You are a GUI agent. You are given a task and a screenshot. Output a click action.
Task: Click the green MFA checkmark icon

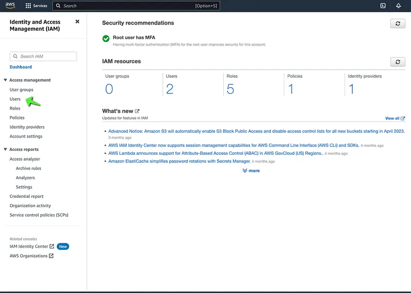coord(106,39)
